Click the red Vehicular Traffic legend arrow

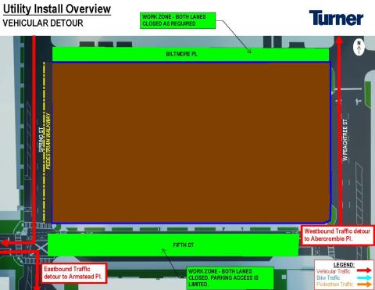(364, 270)
